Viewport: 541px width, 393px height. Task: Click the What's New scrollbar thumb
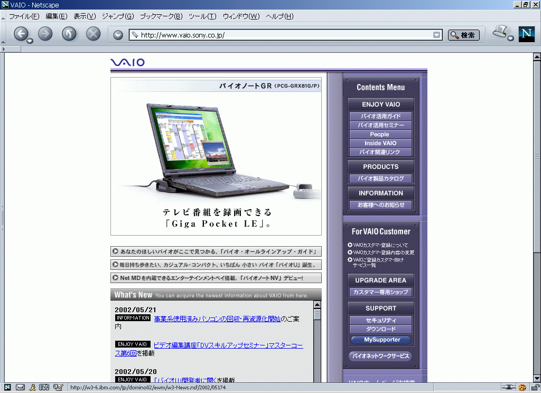(x=317, y=314)
